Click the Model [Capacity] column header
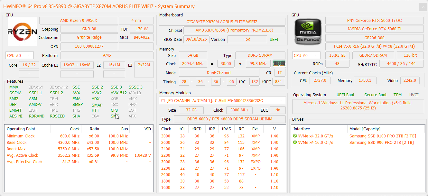The image size is (428, 196). click(x=386, y=129)
